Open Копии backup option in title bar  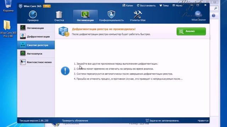[128, 6]
